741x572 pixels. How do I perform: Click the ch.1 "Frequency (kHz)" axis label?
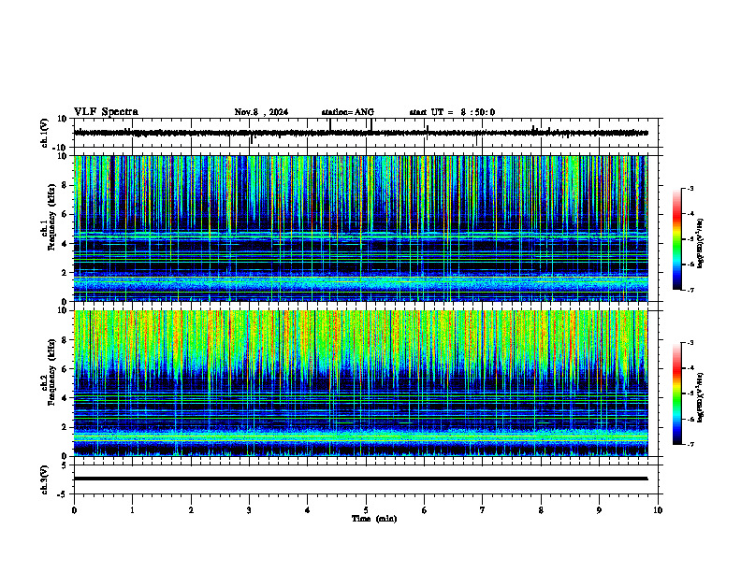click(51, 219)
